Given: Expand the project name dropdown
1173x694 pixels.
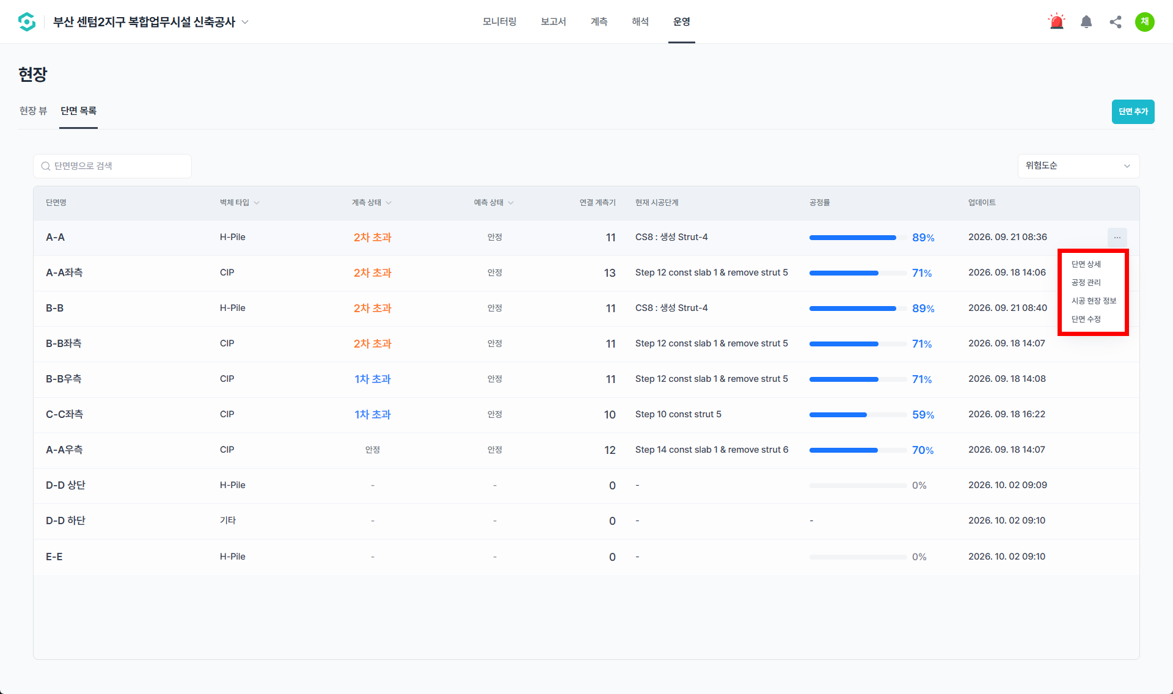Looking at the screenshot, I should 245,22.
